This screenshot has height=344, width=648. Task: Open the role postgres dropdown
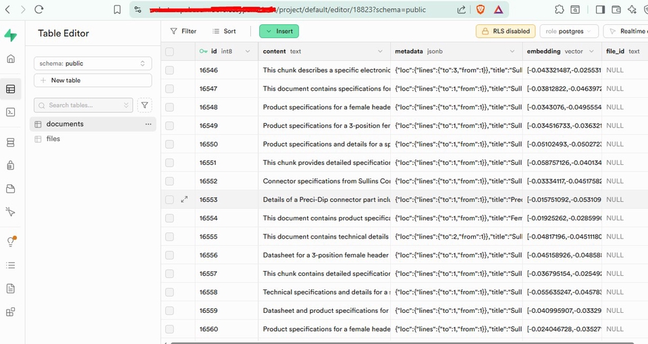point(568,31)
